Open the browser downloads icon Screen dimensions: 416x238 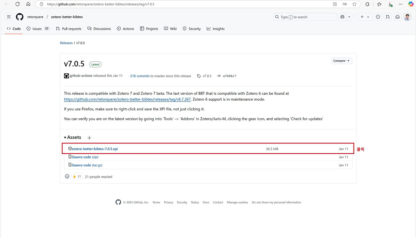(390, 4)
